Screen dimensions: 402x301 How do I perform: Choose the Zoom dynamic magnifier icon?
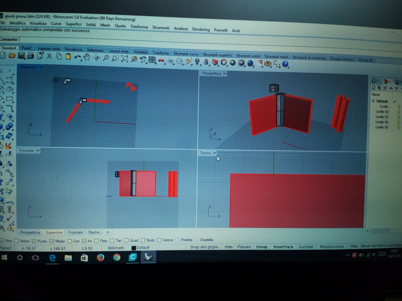point(106,58)
